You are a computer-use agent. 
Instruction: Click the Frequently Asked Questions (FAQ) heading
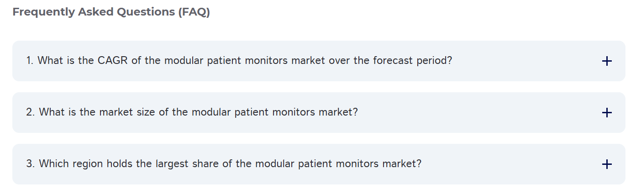(111, 12)
